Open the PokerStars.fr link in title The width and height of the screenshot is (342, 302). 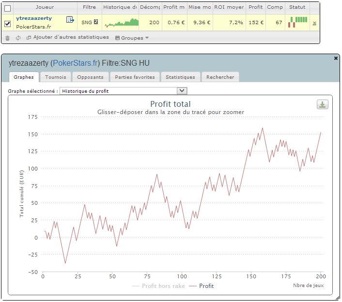click(75, 63)
